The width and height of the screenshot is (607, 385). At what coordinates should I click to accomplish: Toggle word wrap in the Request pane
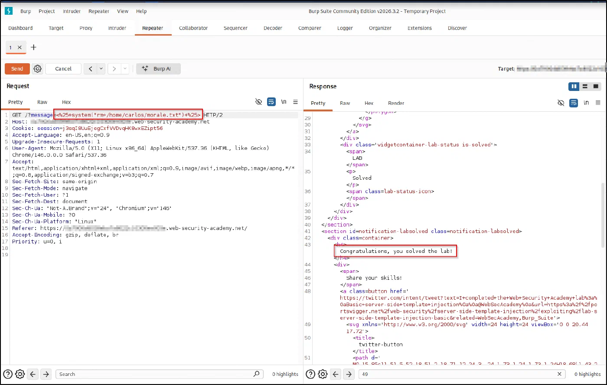271,102
